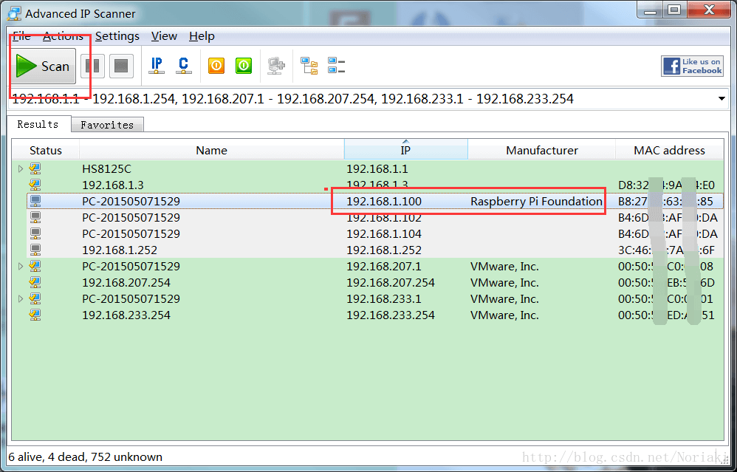The image size is (737, 472).
Task: Click the green power wake icon
Action: [244, 66]
